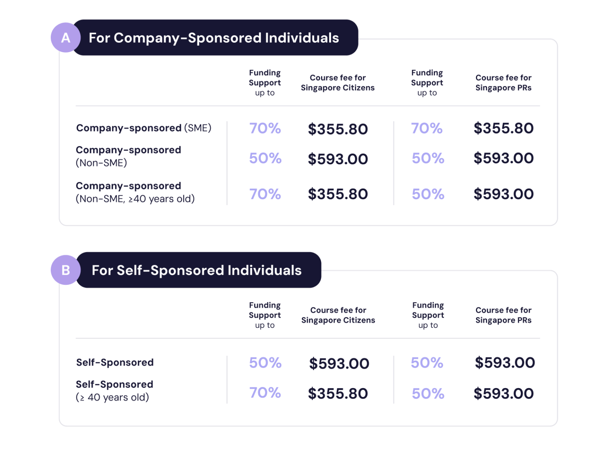
Task: Click the PRs' $355.80 fee in the SME row
Action: pos(503,128)
